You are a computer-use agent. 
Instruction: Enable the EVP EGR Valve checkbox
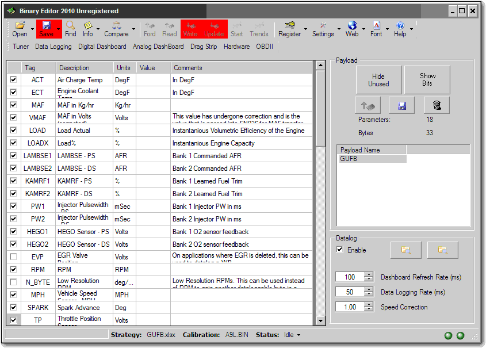[13, 257]
